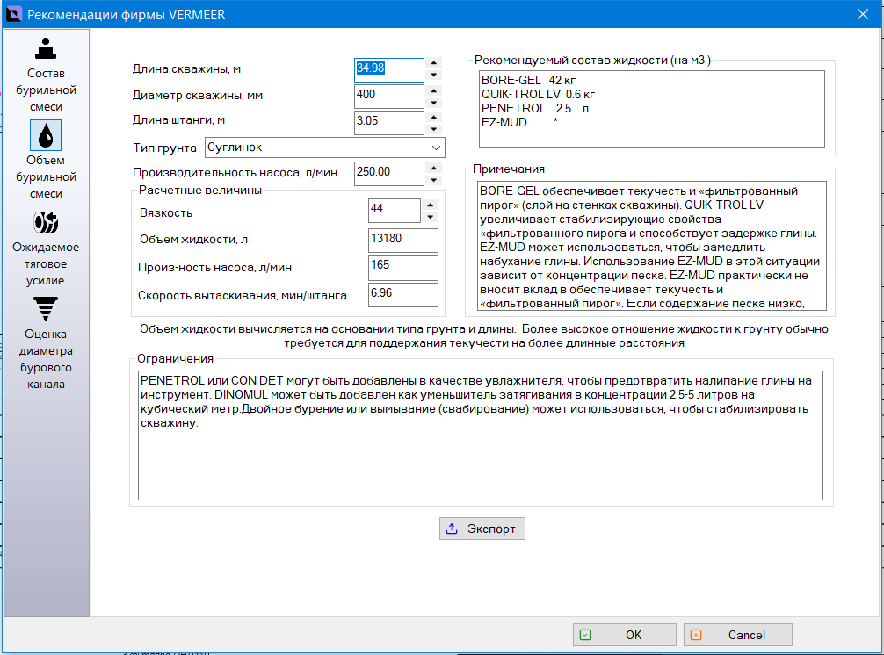Increase Вязкость value with up arrow
The width and height of the screenshot is (884, 655).
431,205
